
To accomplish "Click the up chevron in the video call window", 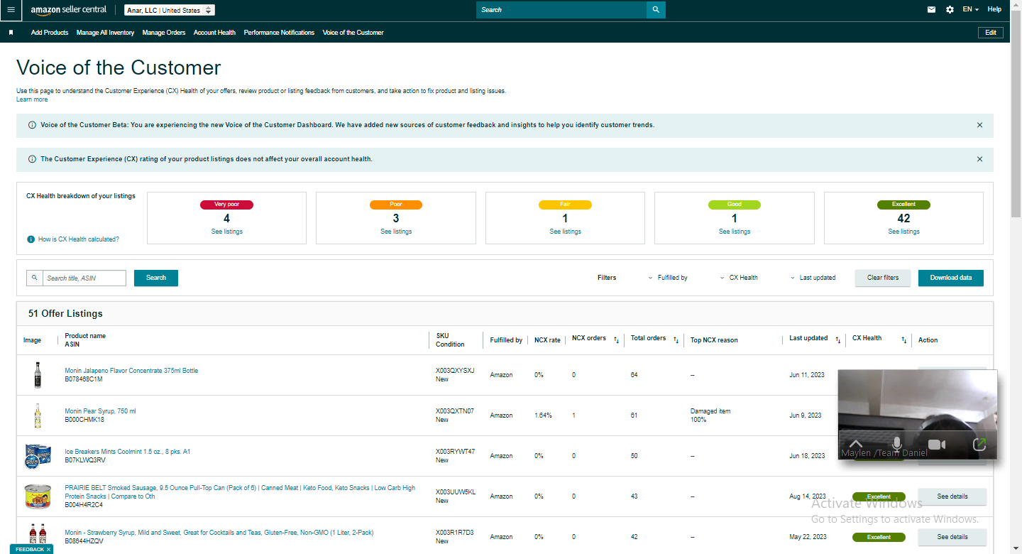I will [856, 445].
